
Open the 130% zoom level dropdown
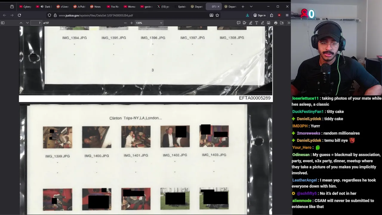click(149, 23)
